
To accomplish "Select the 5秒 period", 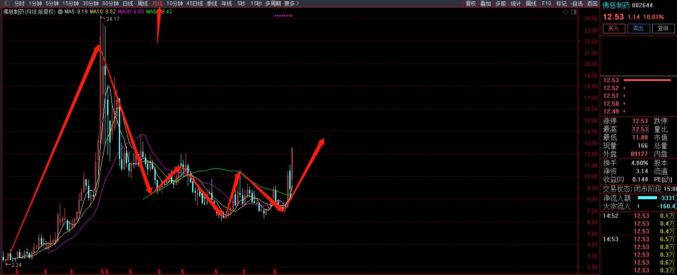I will pos(241,3).
